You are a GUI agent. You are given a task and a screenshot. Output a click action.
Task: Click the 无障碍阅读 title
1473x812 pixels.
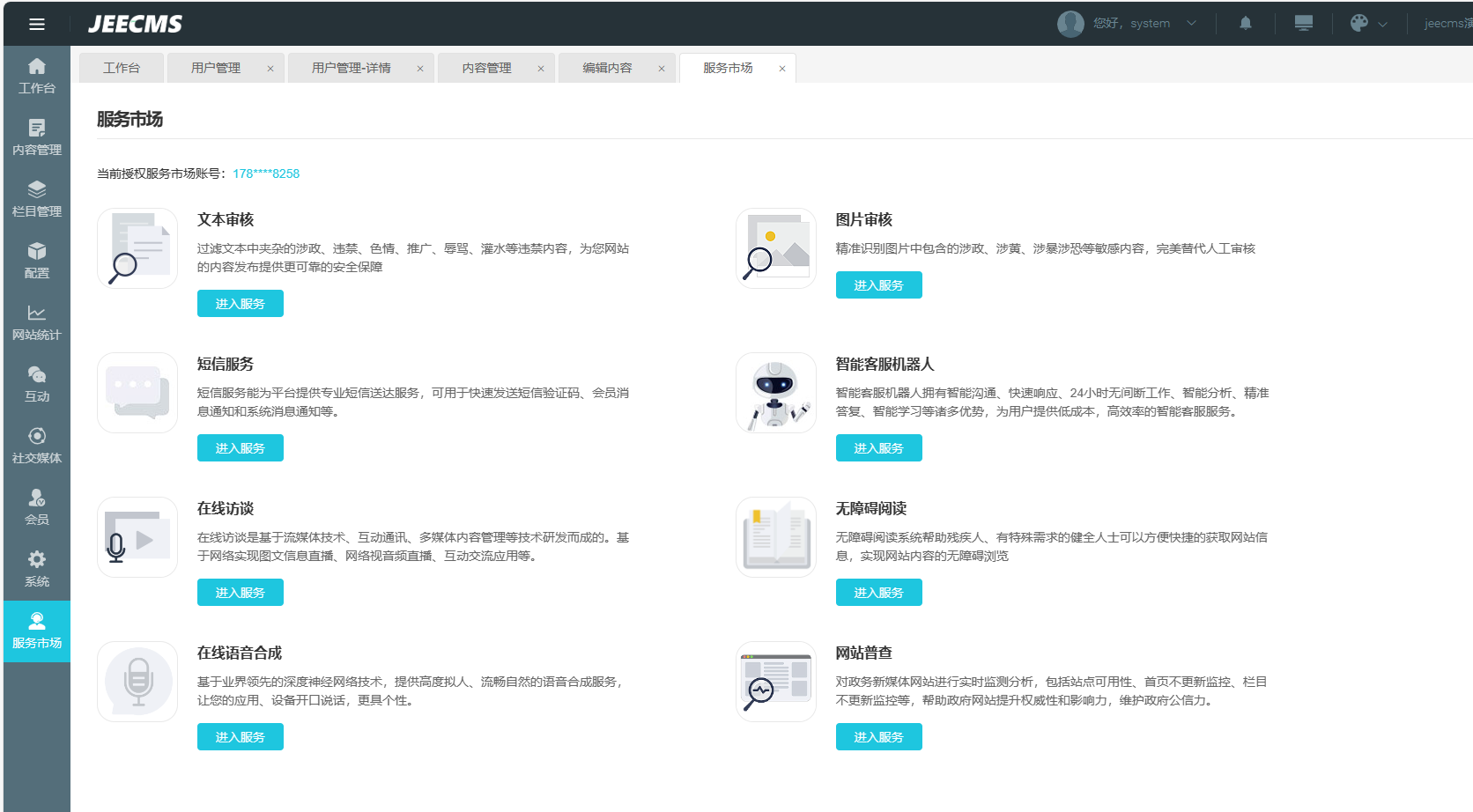click(871, 508)
